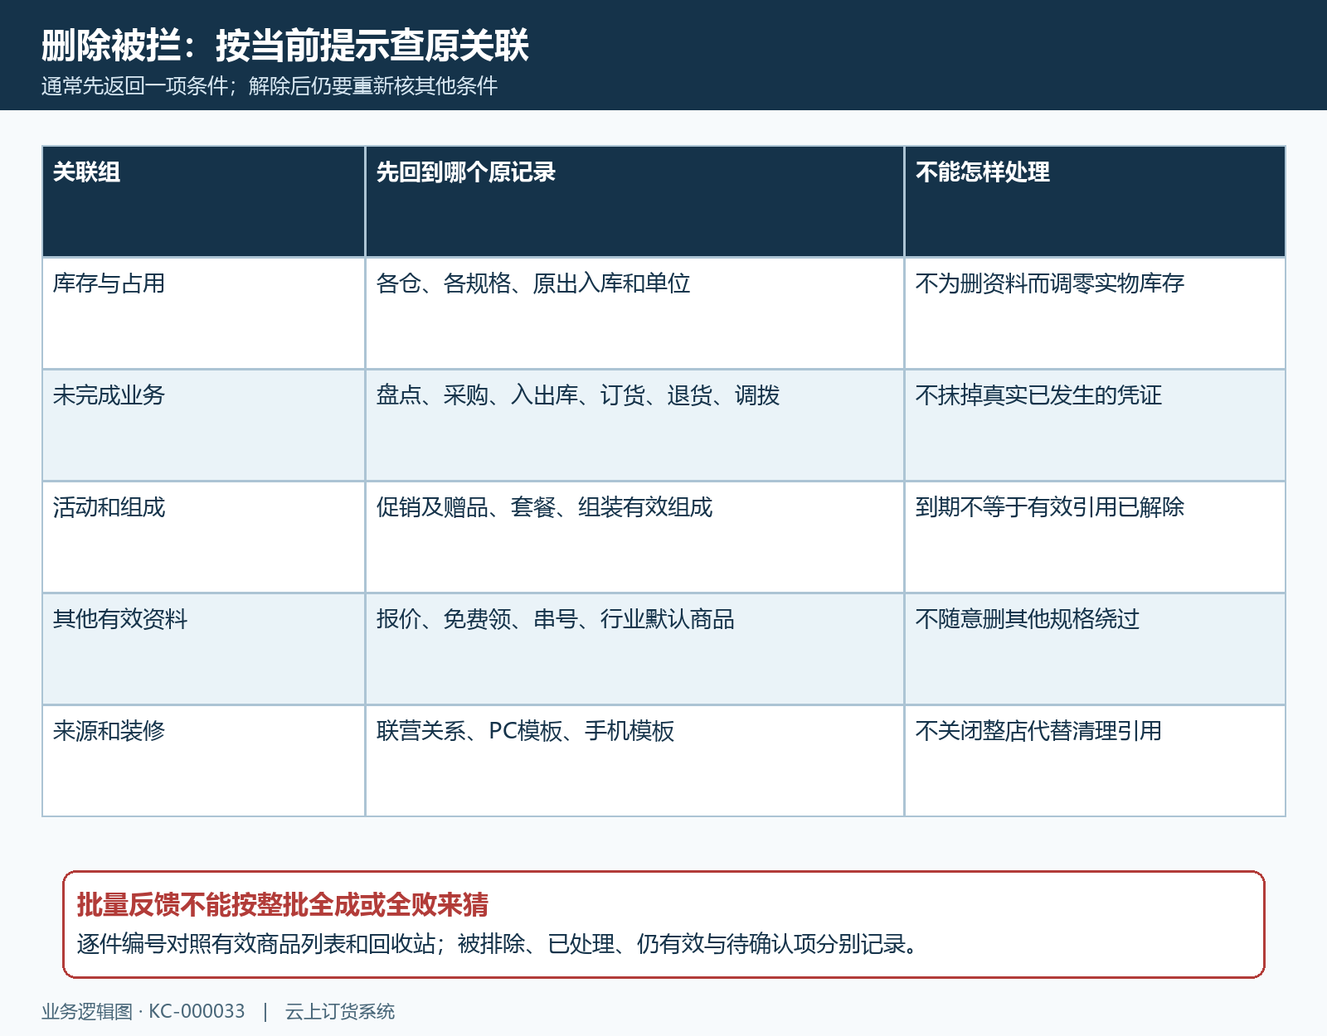This screenshot has height=1036, width=1327.
Task: Click the cell 不抹掉真实已发生的凭证
Action: 1095,425
